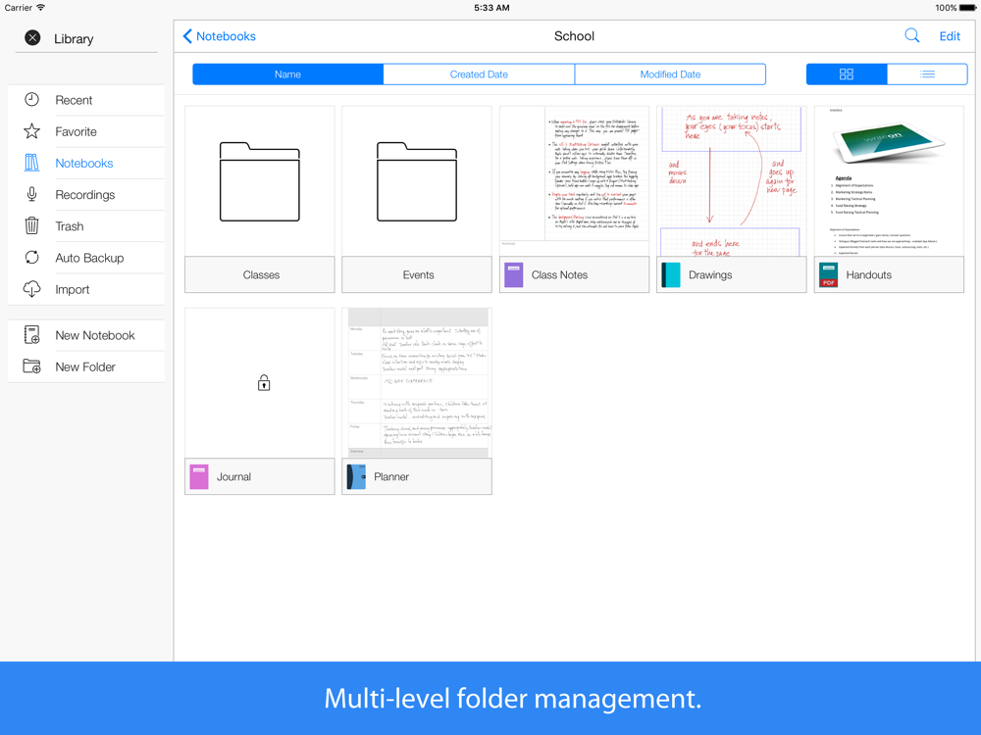
Task: Open the Classes folder icon
Action: (260, 182)
